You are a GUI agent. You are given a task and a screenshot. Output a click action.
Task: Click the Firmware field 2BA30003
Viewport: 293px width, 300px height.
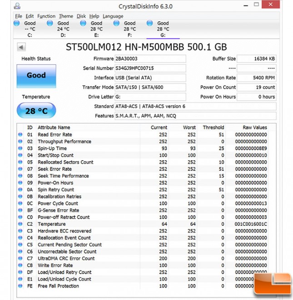click(x=150, y=59)
